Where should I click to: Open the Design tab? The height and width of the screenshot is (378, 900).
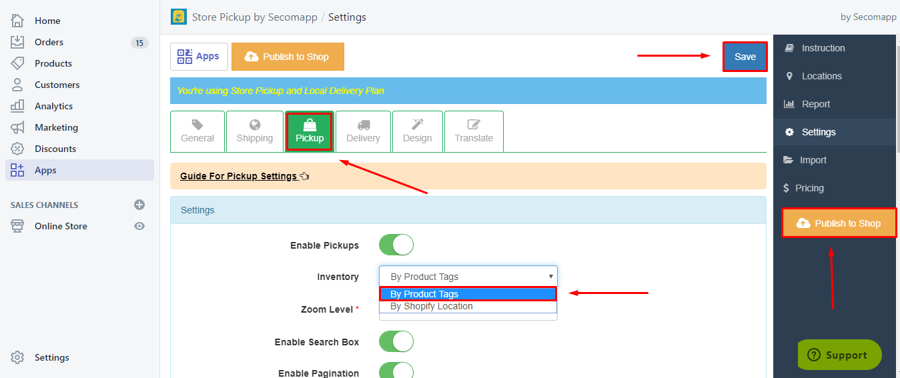pyautogui.click(x=418, y=131)
